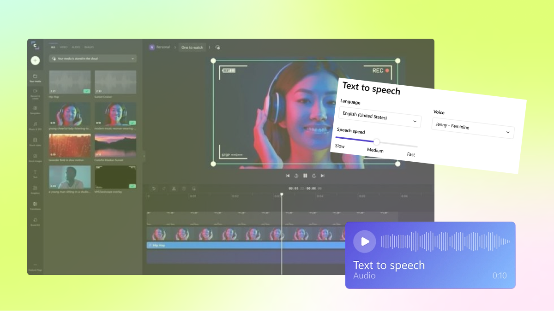This screenshot has width=554, height=311.
Task: Click the top-left resize handle of preview
Action: [x=213, y=61]
